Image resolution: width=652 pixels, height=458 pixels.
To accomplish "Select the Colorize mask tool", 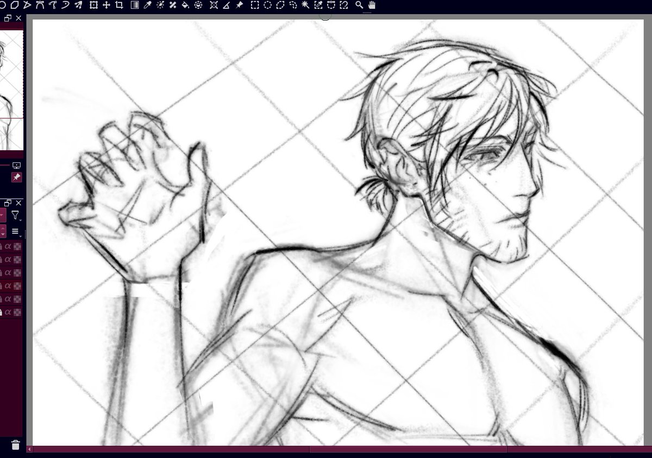I will (x=160, y=5).
